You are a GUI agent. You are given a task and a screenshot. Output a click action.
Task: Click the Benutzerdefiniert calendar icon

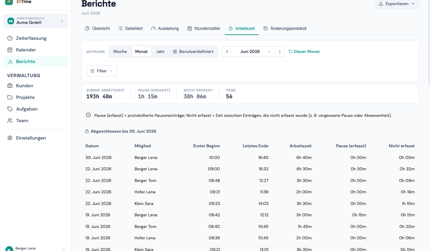(x=175, y=52)
